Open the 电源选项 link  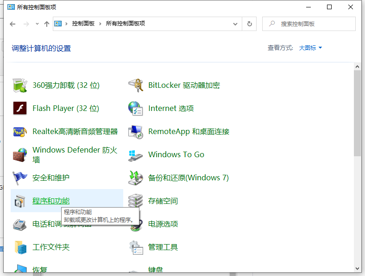[x=163, y=224]
